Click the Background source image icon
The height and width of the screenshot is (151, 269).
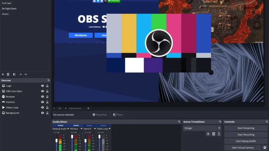[x=3, y=113]
